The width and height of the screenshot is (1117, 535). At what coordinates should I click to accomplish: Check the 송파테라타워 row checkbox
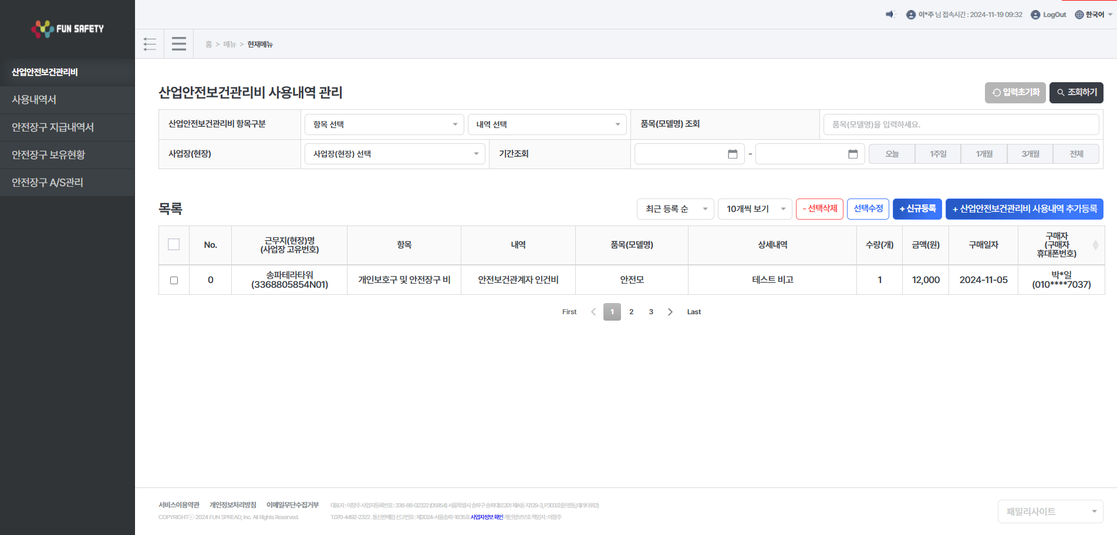(x=174, y=280)
